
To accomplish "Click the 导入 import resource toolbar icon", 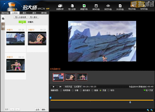I will [x=72, y=7].
